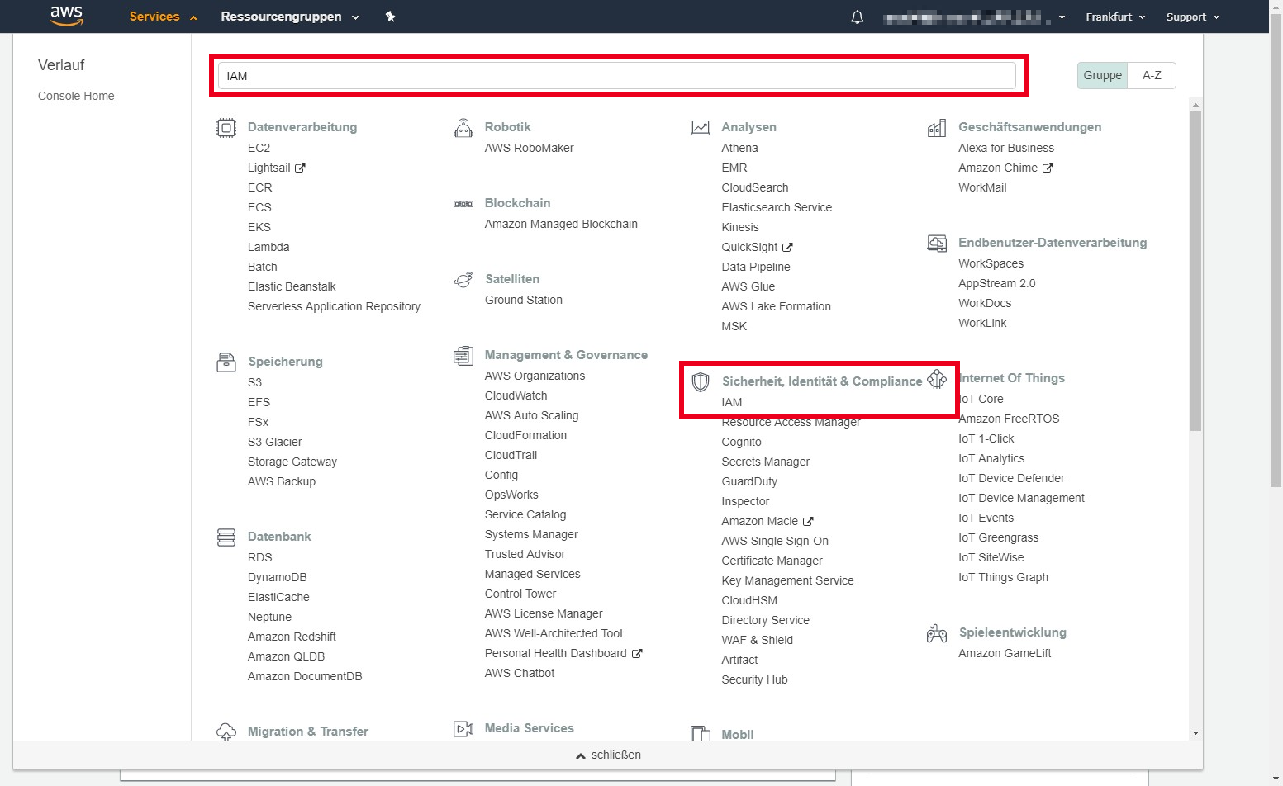Collapse the Services menu

point(163,17)
